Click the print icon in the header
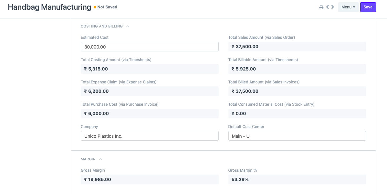This screenshot has width=387, height=194. 321,7
